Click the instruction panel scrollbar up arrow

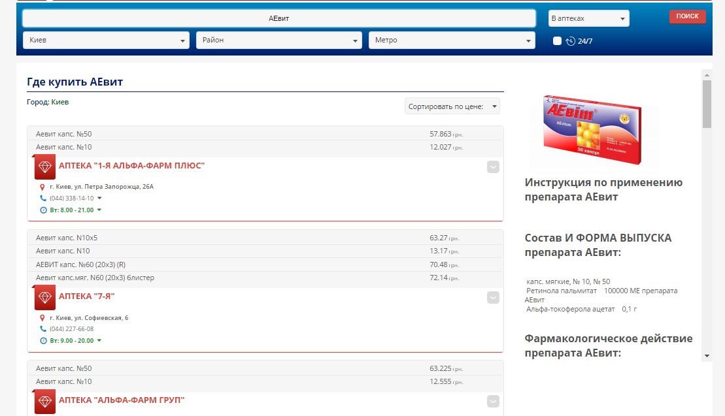tap(707, 75)
